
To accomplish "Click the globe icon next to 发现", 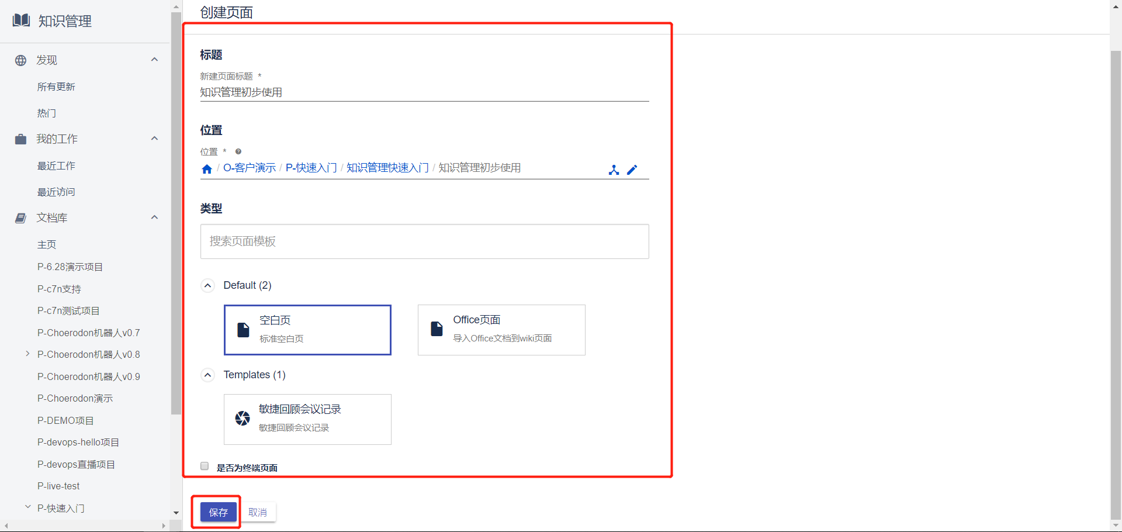I will [x=20, y=60].
